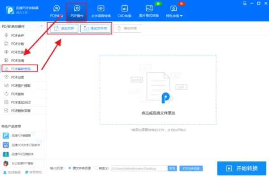This screenshot has height=177, width=269.
Task: Open 迅捷PDF编辑器 recommendation icon
Action: 6,135
